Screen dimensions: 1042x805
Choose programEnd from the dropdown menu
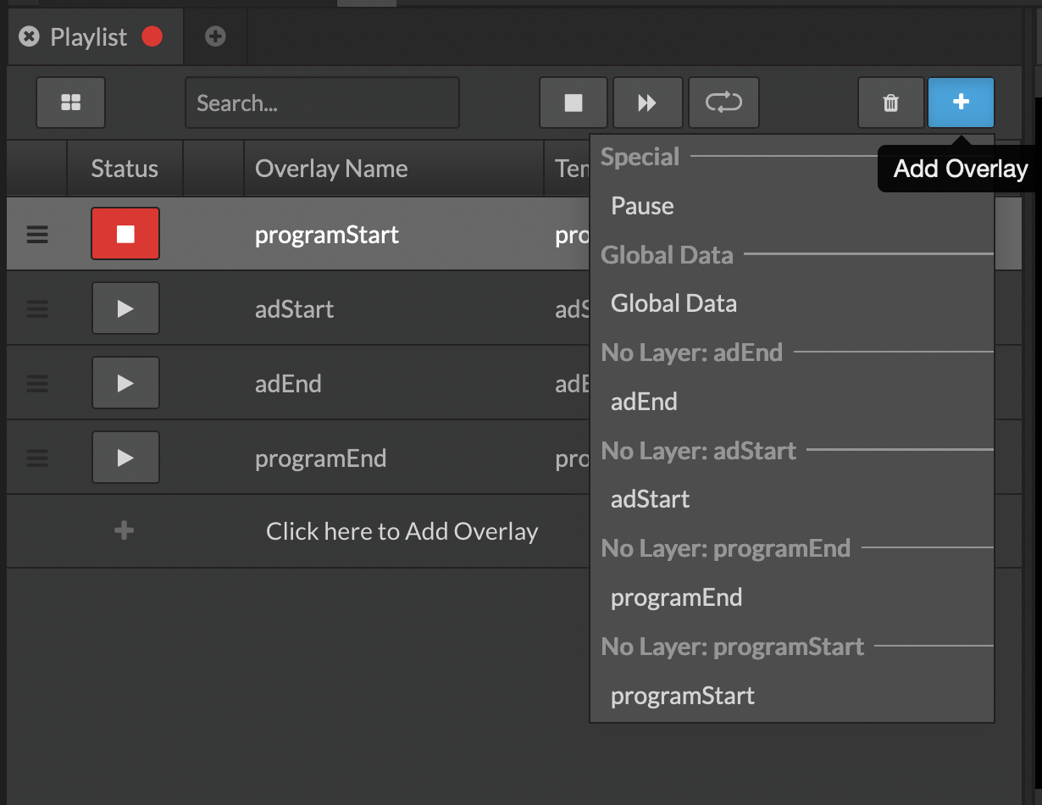(676, 597)
